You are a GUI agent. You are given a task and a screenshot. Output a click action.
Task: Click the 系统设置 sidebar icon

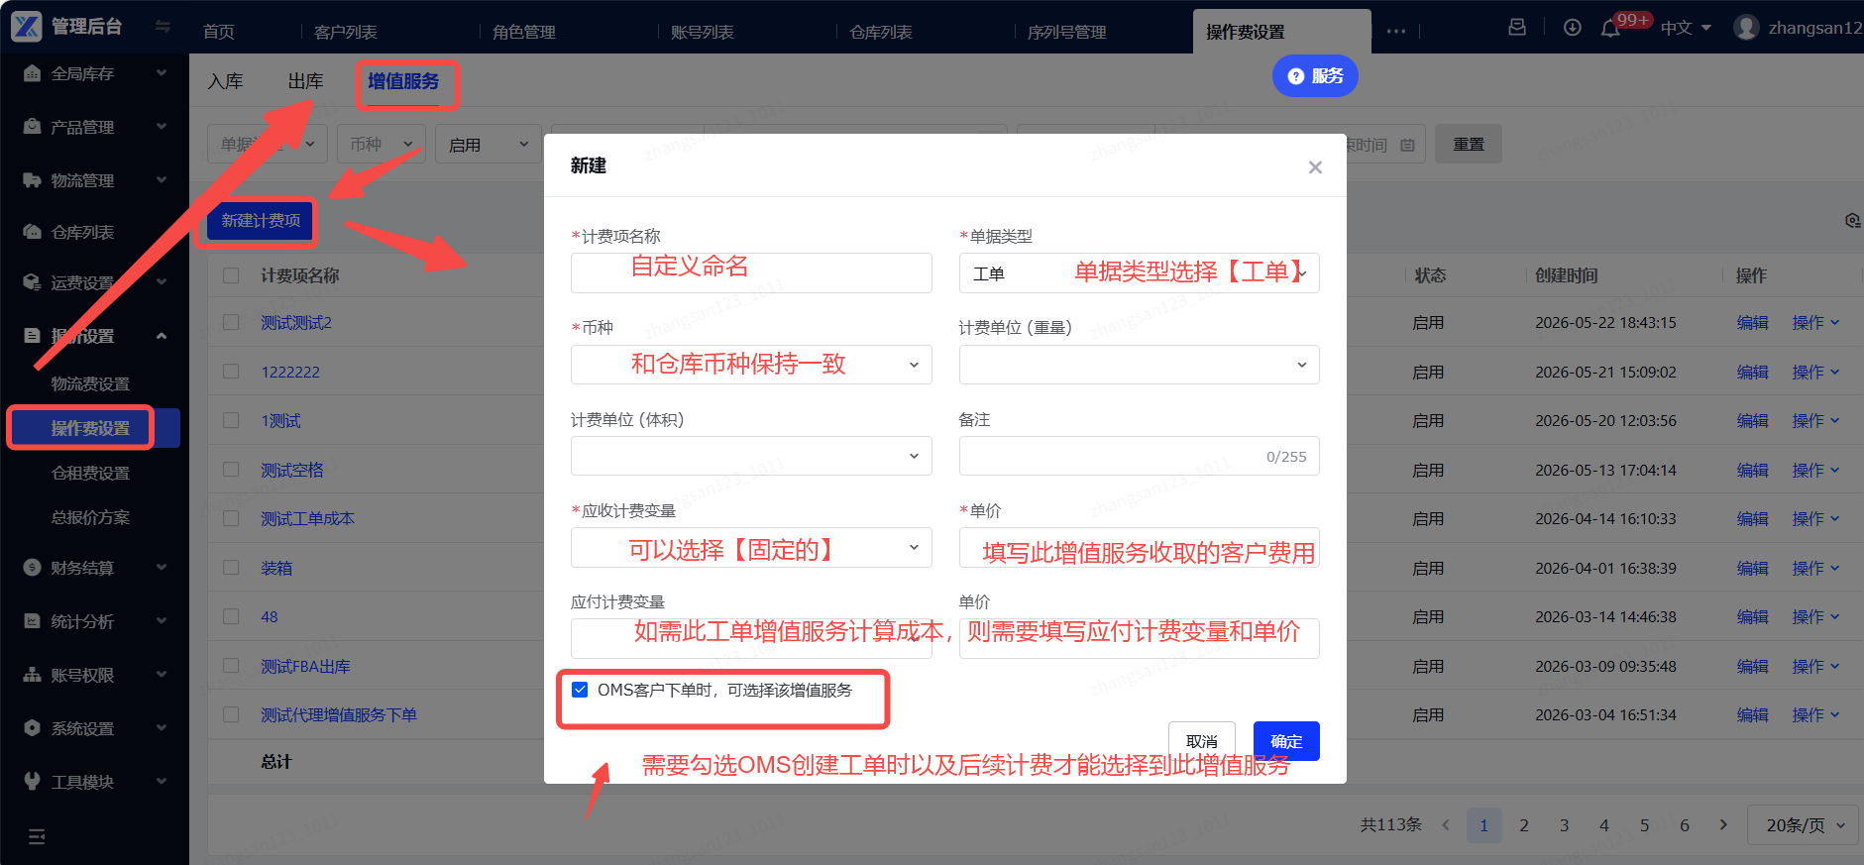coord(32,728)
